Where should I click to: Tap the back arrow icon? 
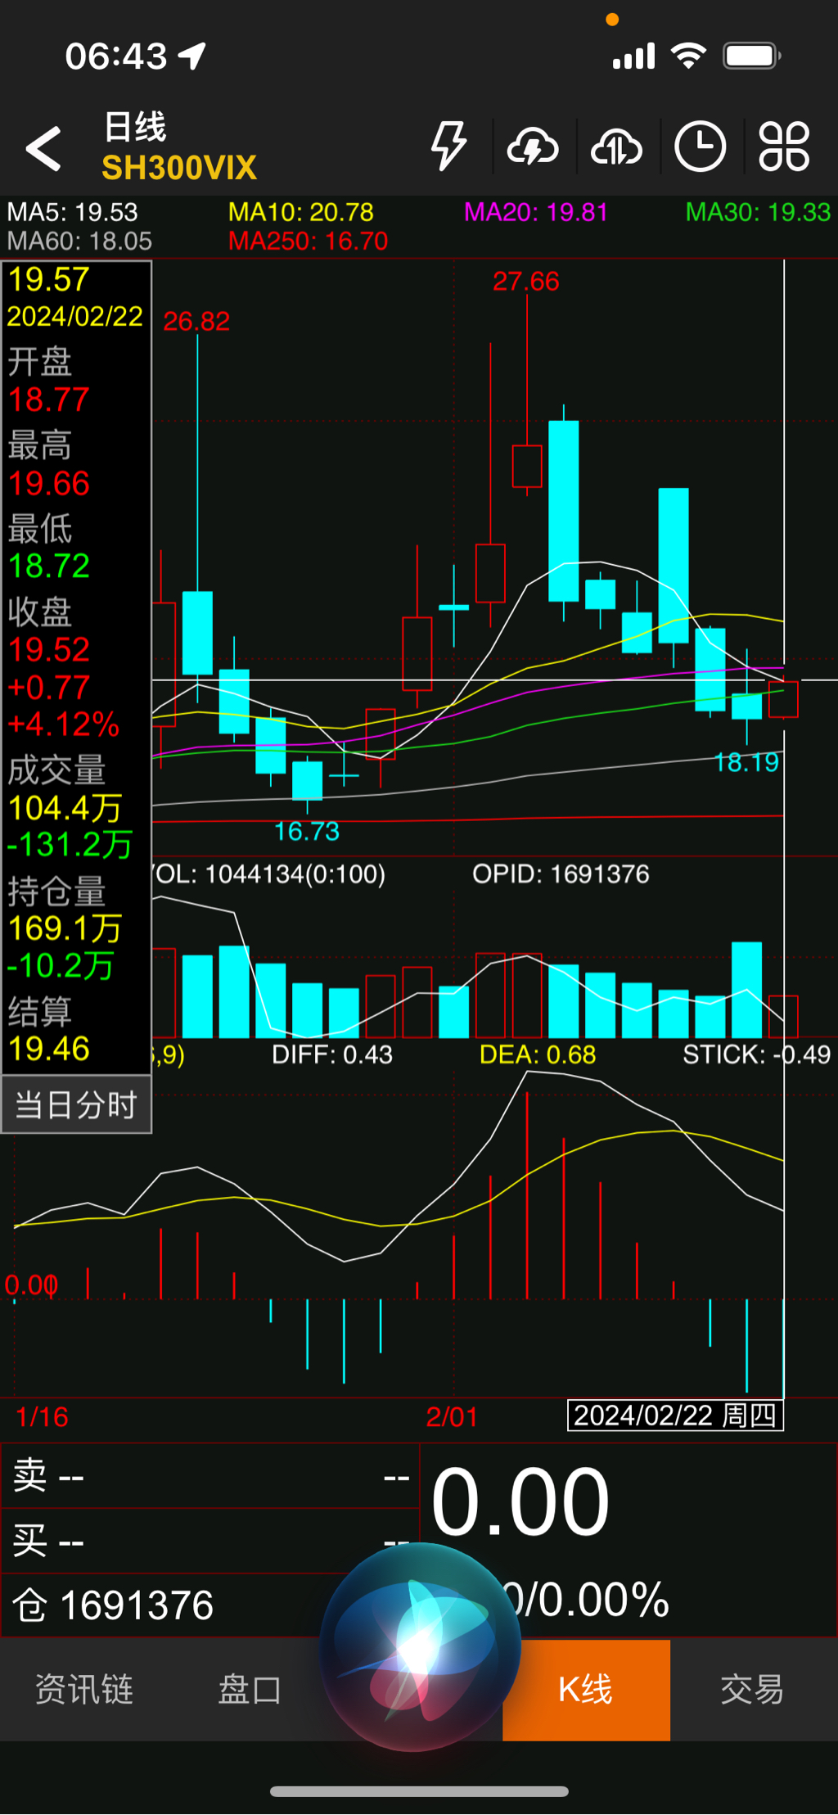44,148
